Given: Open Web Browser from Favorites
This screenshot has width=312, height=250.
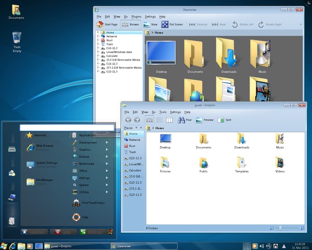Looking at the screenshot, I should click(44, 146).
